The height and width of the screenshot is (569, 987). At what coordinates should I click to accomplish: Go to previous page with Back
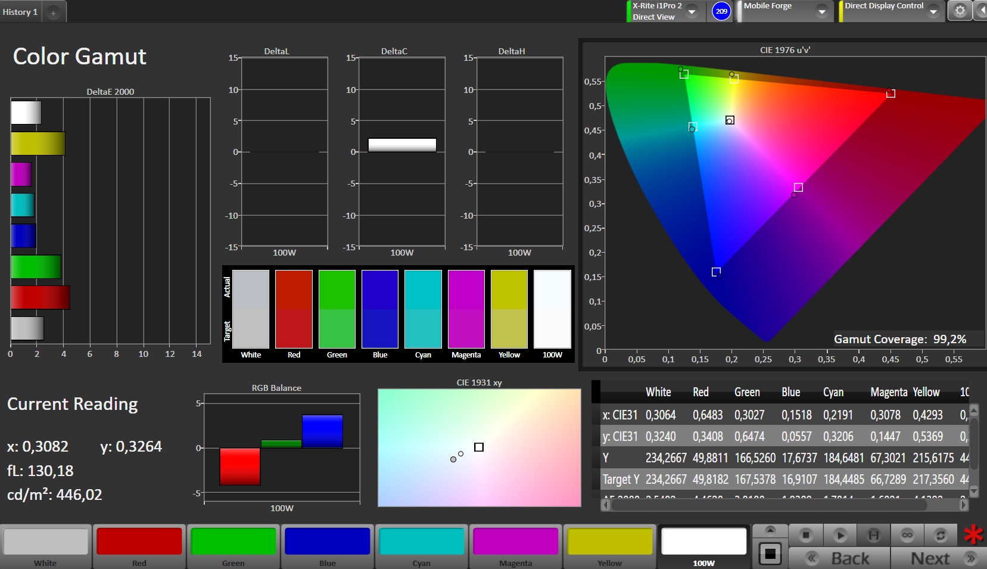[839, 558]
